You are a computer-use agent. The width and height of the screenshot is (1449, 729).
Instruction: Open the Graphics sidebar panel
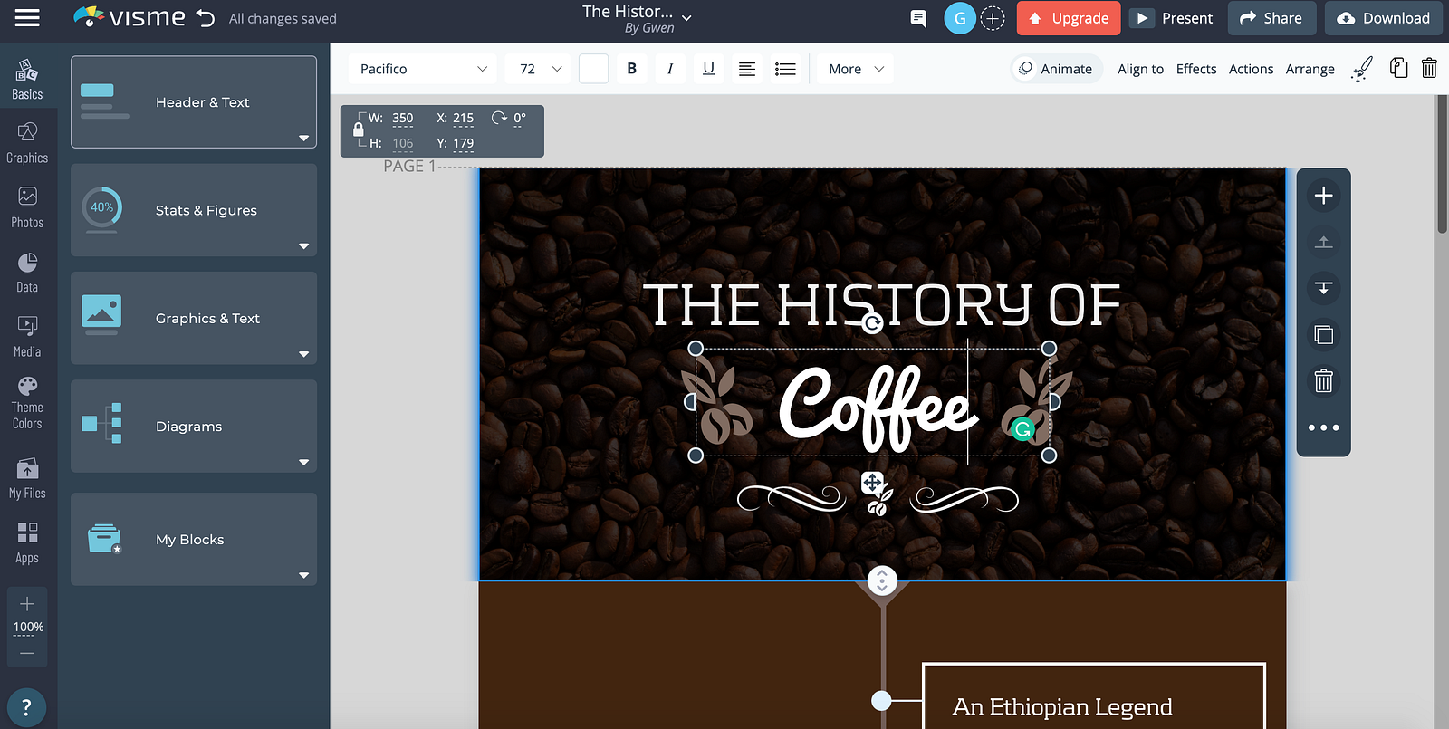[x=27, y=143]
